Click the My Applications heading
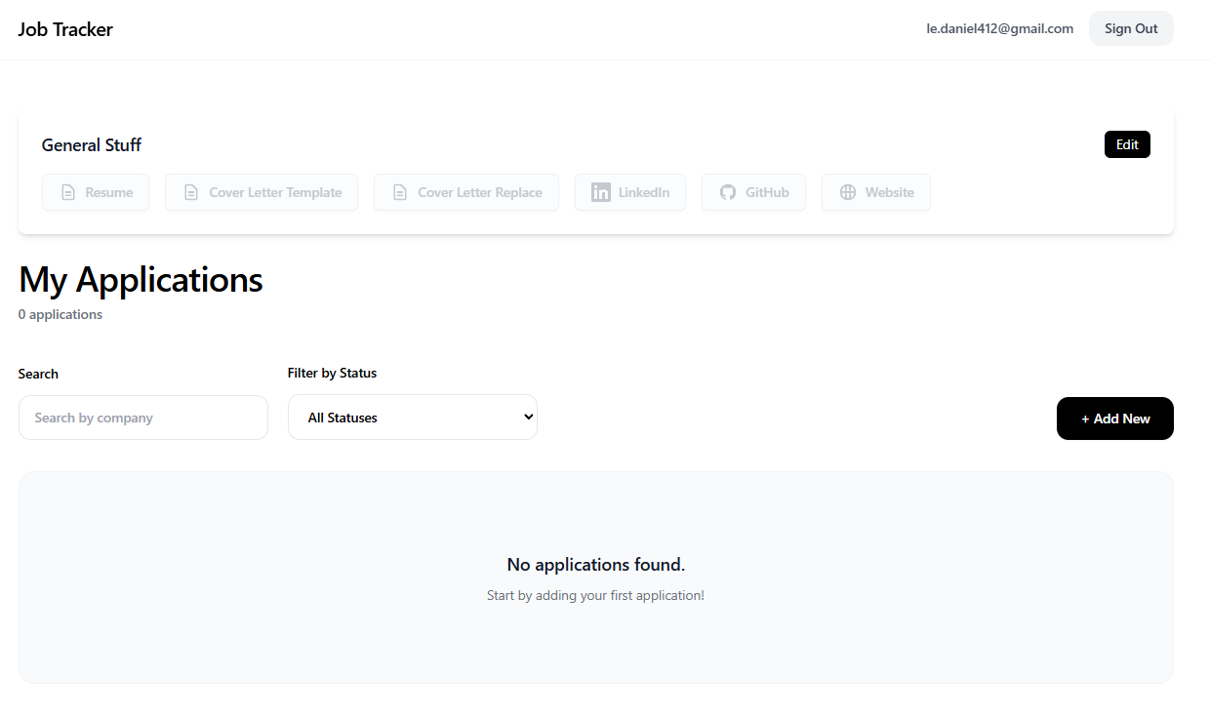 141,280
